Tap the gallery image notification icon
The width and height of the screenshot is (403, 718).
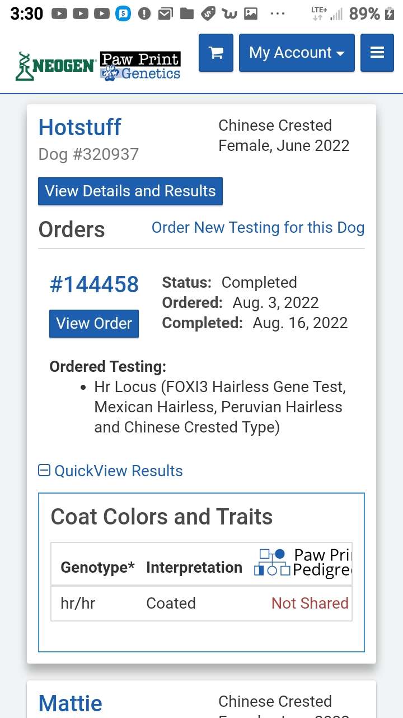coord(251,14)
